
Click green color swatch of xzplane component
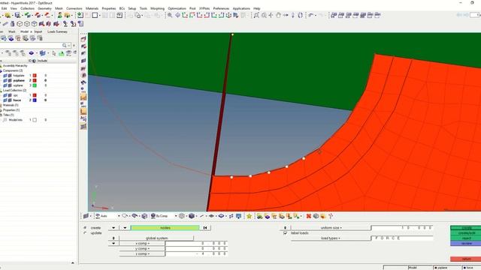click(35, 85)
